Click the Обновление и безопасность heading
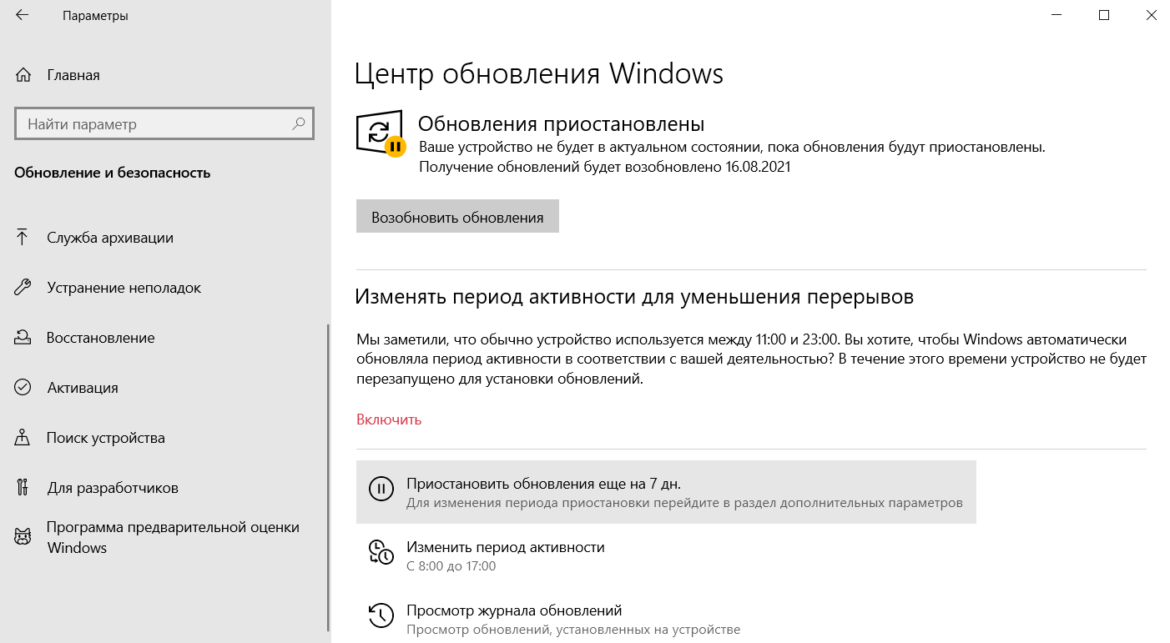The image size is (1170, 643). click(x=113, y=173)
